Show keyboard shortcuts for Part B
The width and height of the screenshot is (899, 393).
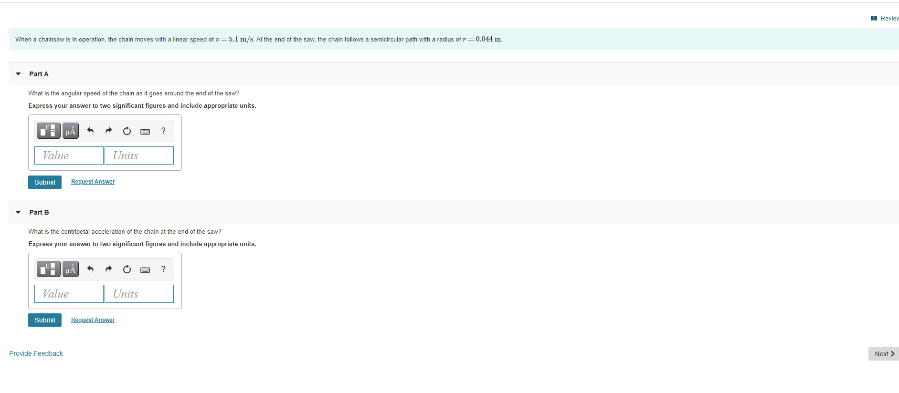pos(145,269)
